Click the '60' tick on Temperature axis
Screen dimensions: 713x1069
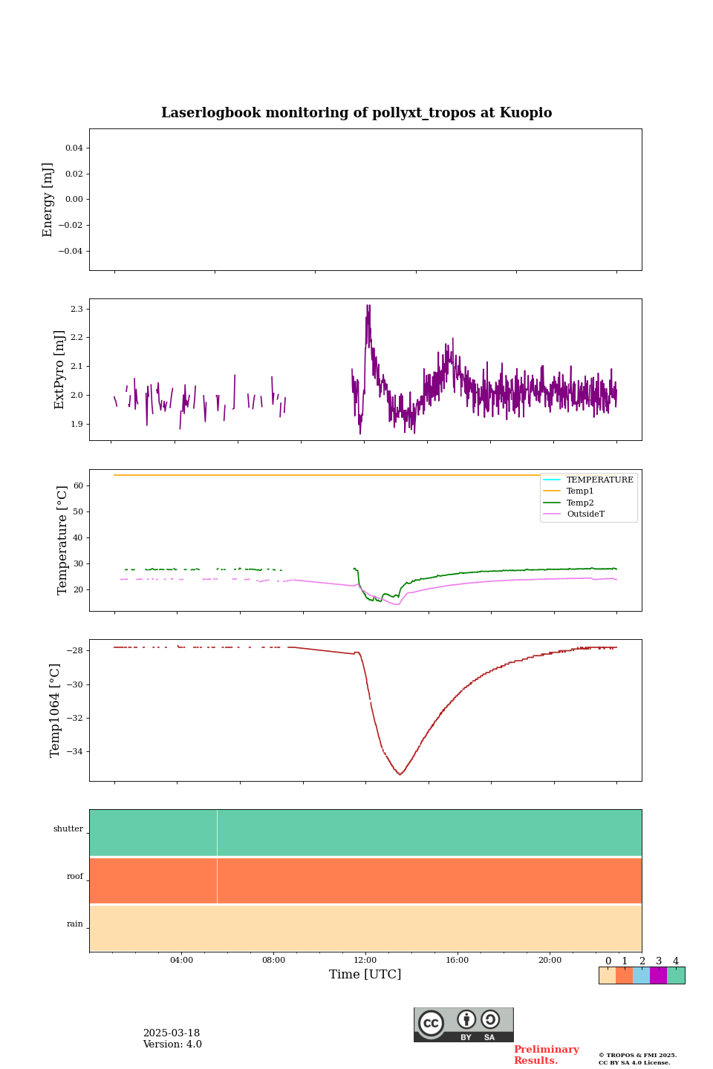click(79, 486)
